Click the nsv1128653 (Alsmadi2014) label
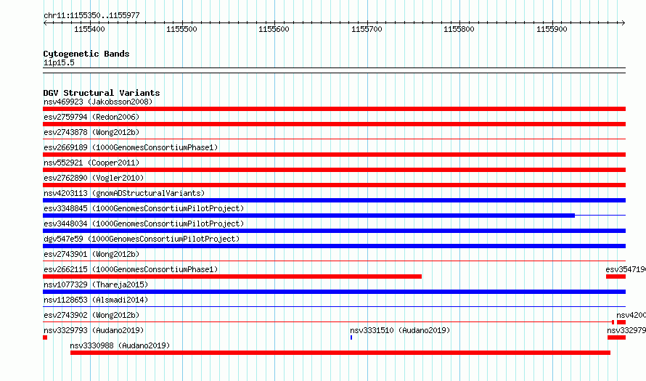The width and height of the screenshot is (646, 381). coord(96,300)
